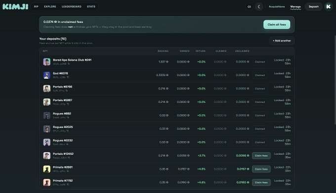
Task: Open the Acquisitions page
Action: [x=277, y=6]
